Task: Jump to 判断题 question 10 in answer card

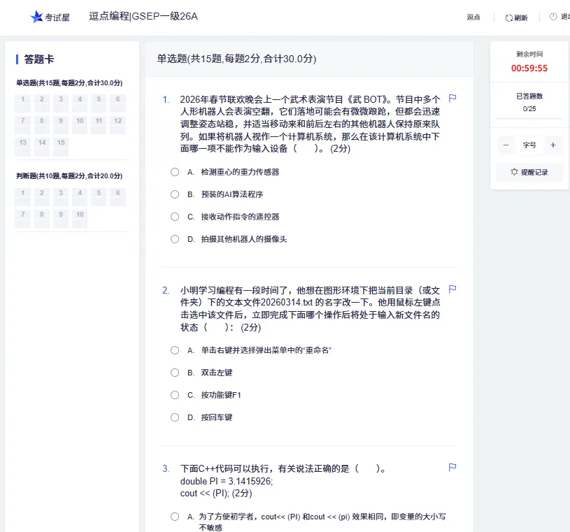Action: tap(80, 219)
